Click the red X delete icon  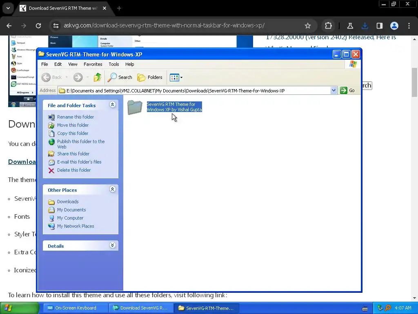(51, 170)
